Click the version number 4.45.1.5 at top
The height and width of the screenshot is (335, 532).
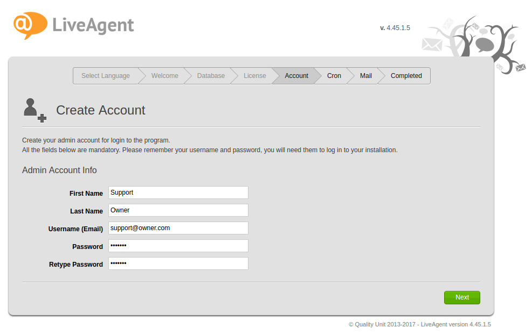[398, 28]
